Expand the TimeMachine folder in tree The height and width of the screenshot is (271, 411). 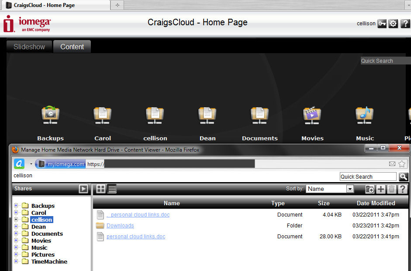[x=16, y=261]
